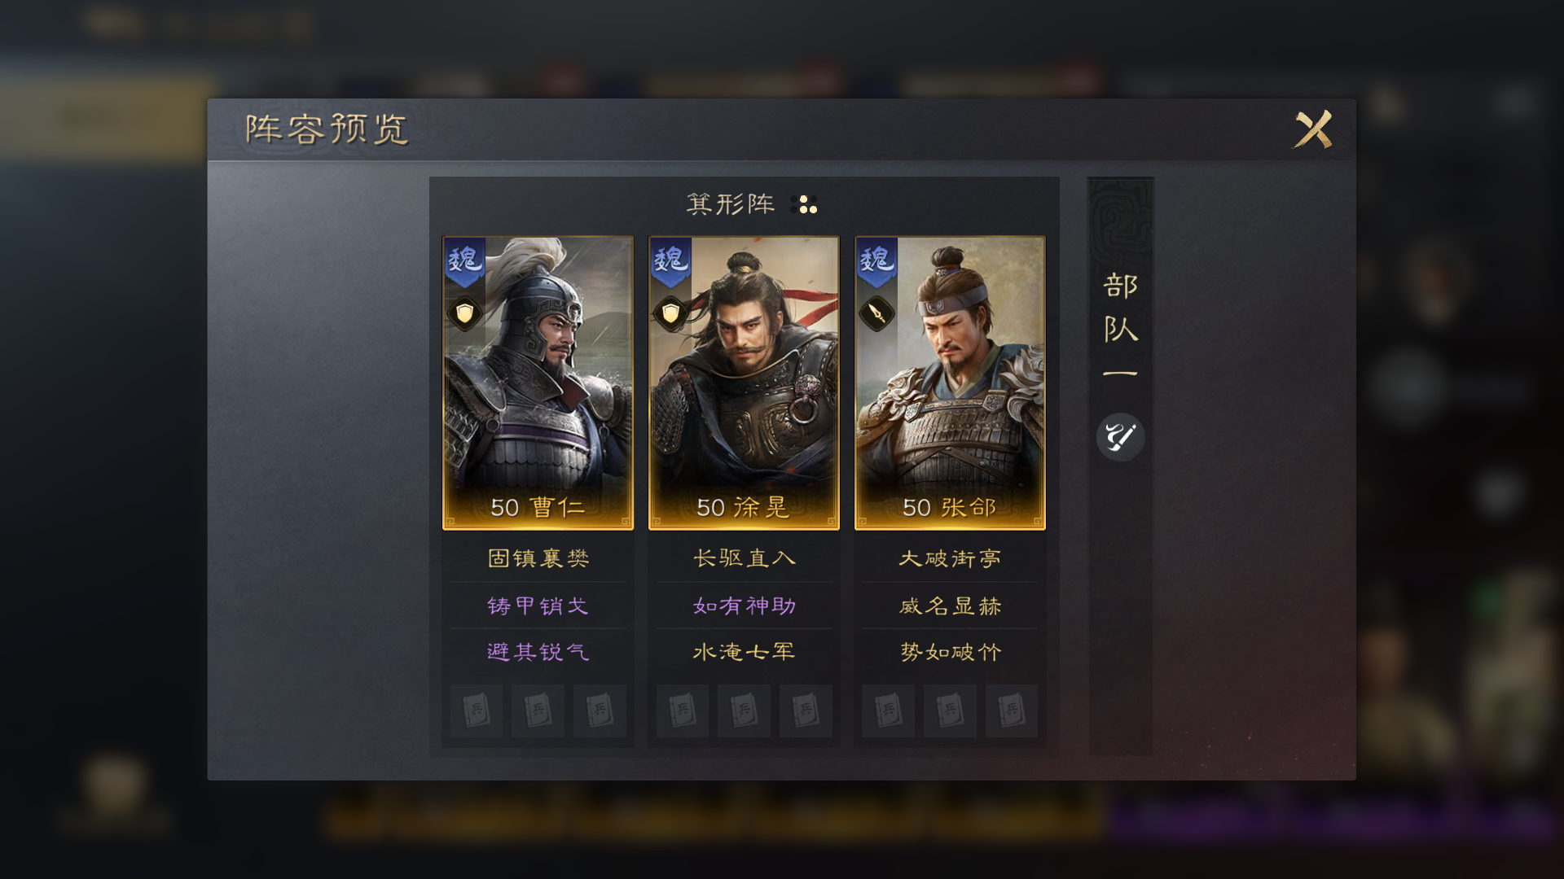Open the 徐晃 general portrait card

tap(744, 383)
